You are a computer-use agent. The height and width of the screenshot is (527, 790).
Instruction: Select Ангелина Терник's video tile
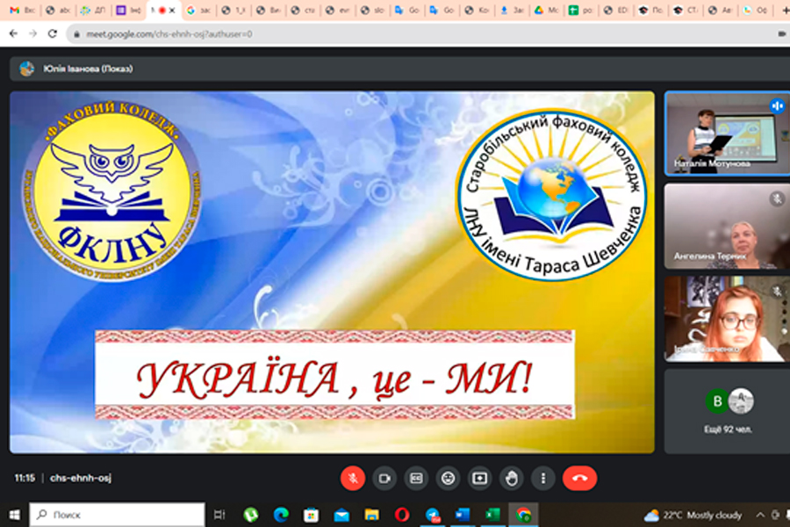pos(727,226)
